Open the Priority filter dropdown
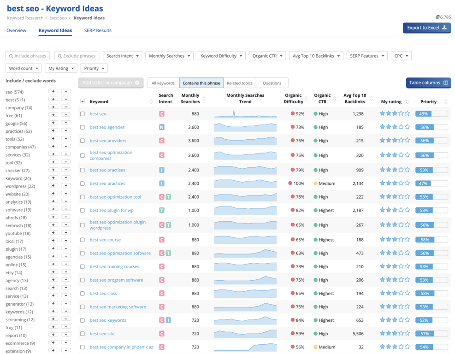 tap(94, 68)
